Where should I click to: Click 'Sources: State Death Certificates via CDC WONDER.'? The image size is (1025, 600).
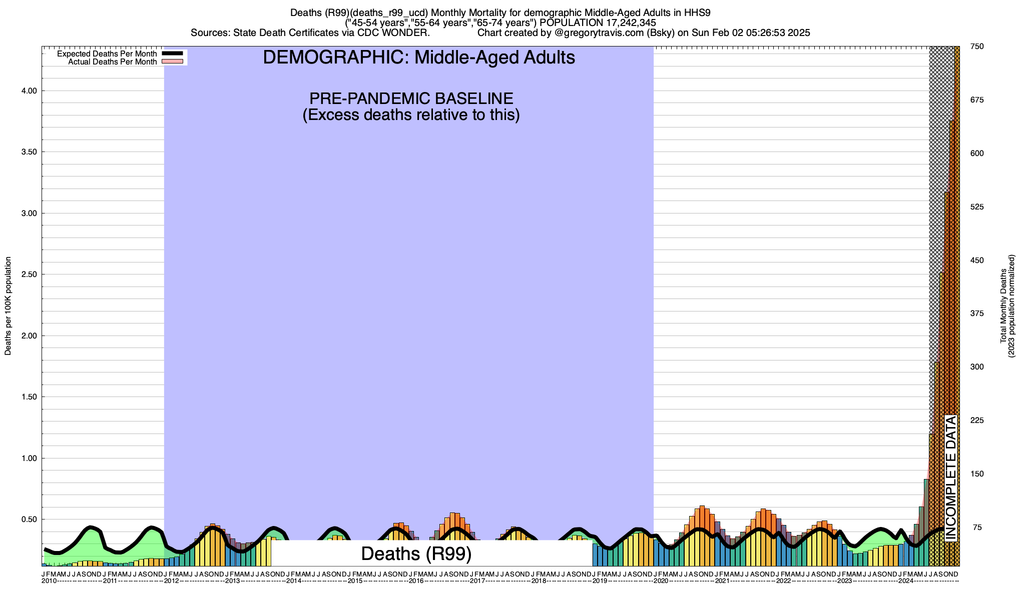(310, 33)
